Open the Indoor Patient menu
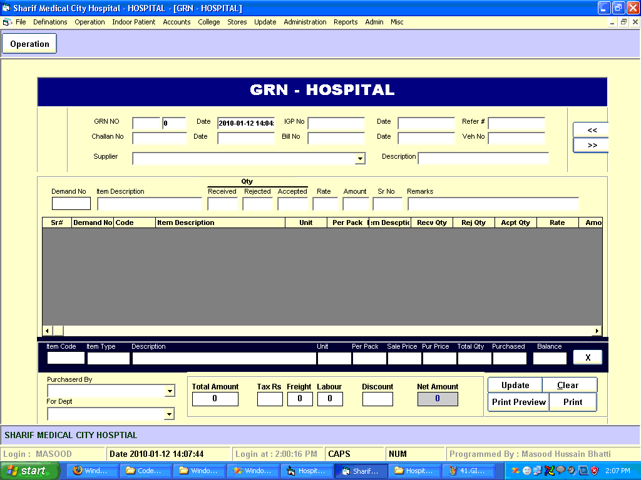This screenshot has height=480, width=641. click(x=134, y=22)
